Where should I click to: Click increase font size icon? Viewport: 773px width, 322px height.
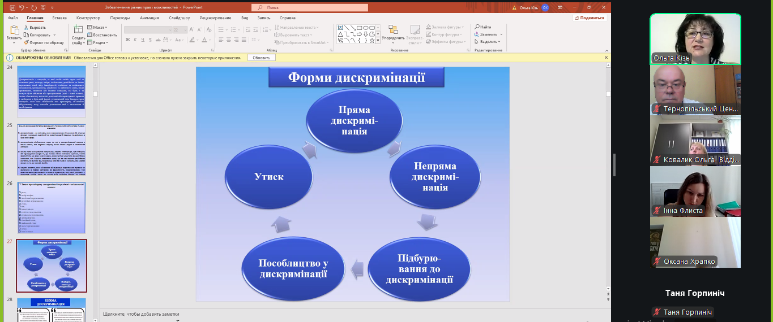[192, 29]
